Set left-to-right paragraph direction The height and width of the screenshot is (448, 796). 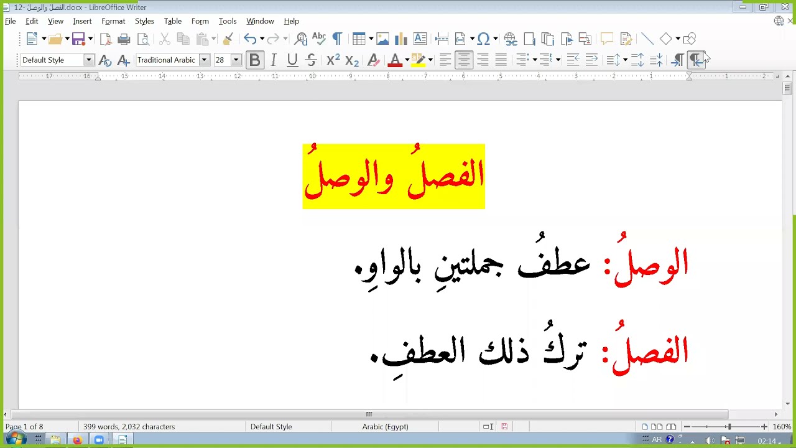click(678, 60)
